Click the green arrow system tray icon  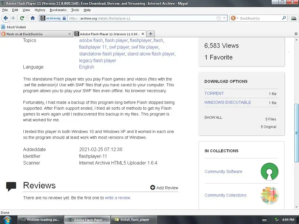tap(277, 220)
